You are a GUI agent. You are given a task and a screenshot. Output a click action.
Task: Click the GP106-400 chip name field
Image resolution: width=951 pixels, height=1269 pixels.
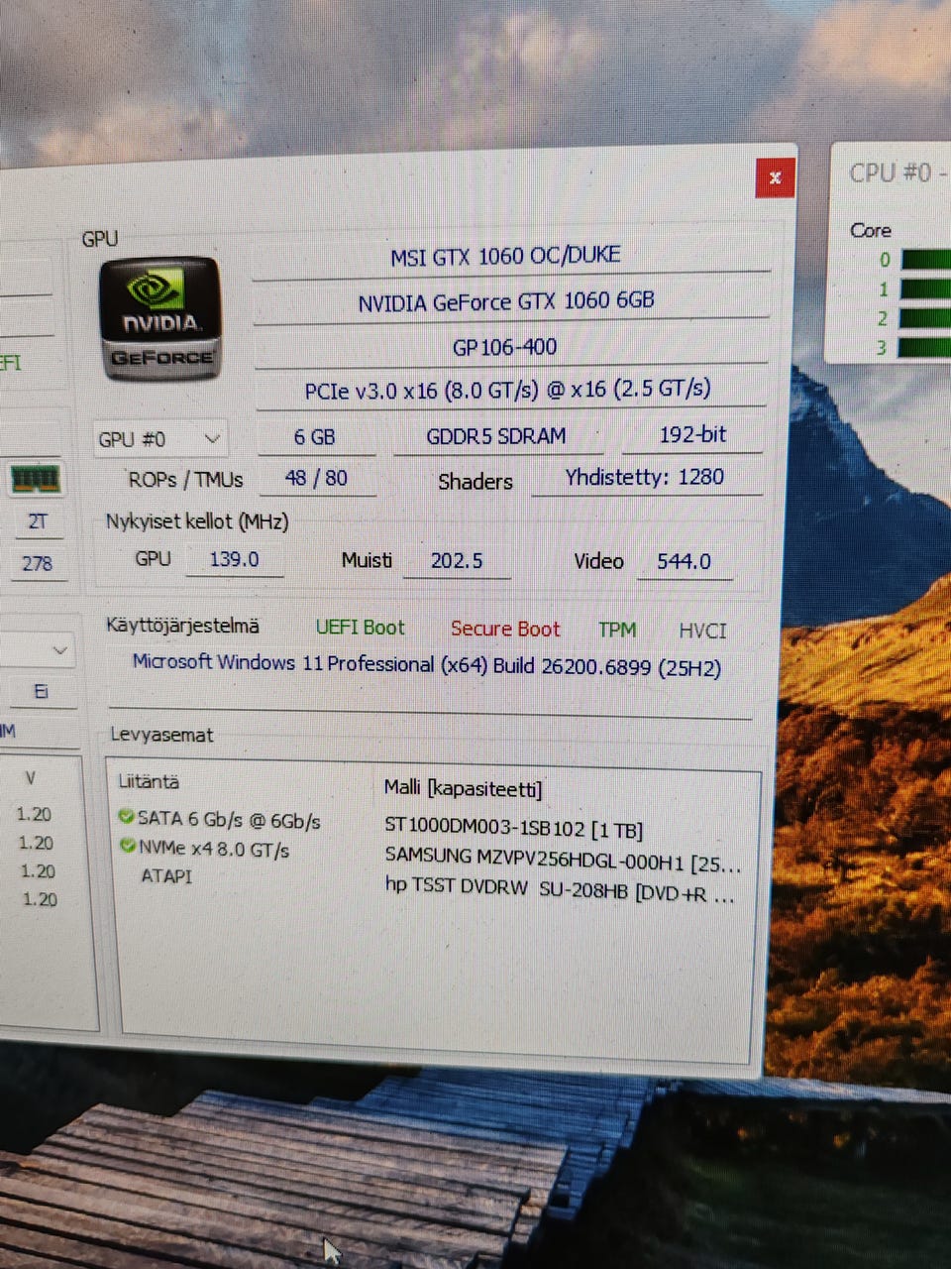[x=511, y=347]
